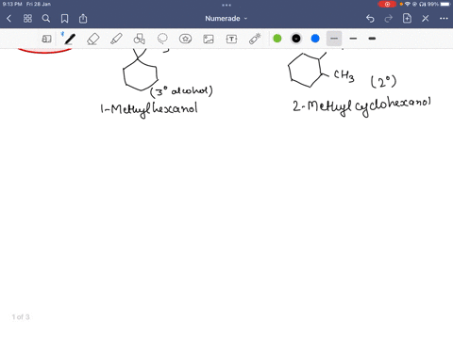Select the Shapes tool
The width and height of the screenshot is (453, 339).
(140, 39)
